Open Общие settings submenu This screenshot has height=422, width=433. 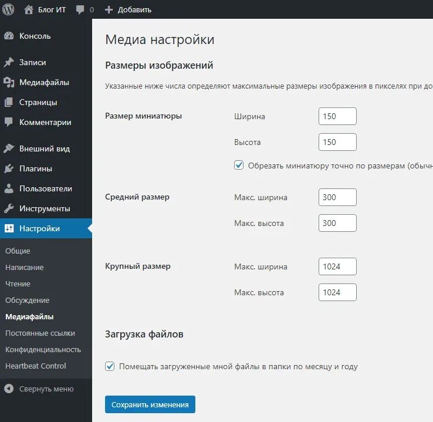(x=18, y=251)
